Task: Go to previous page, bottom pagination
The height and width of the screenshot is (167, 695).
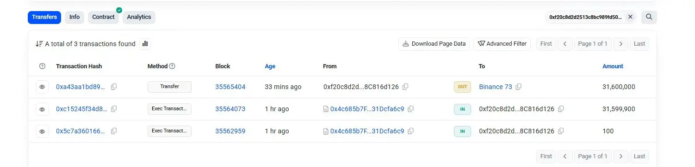Action: [x=565, y=156]
